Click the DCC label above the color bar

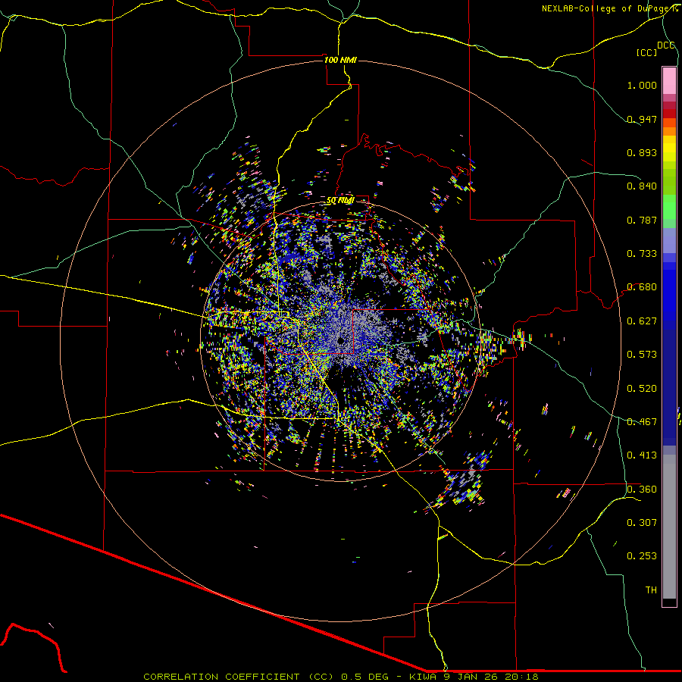pos(666,45)
